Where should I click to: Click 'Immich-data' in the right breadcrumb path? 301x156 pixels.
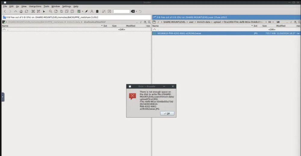203,22
